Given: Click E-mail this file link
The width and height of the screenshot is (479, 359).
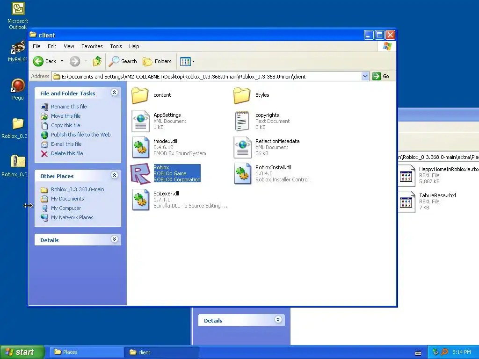Looking at the screenshot, I should pos(66,144).
